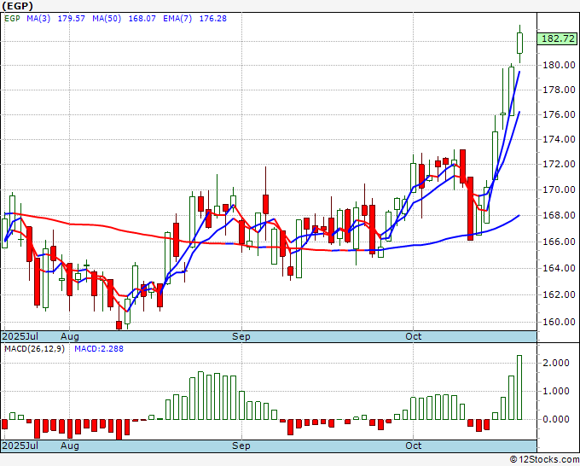580x466 pixels.
Task: Click the MA(3) indicator label
Action: pyautogui.click(x=38, y=19)
